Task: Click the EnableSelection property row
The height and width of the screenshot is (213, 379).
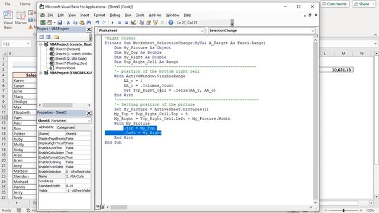Action: [x=65, y=172]
